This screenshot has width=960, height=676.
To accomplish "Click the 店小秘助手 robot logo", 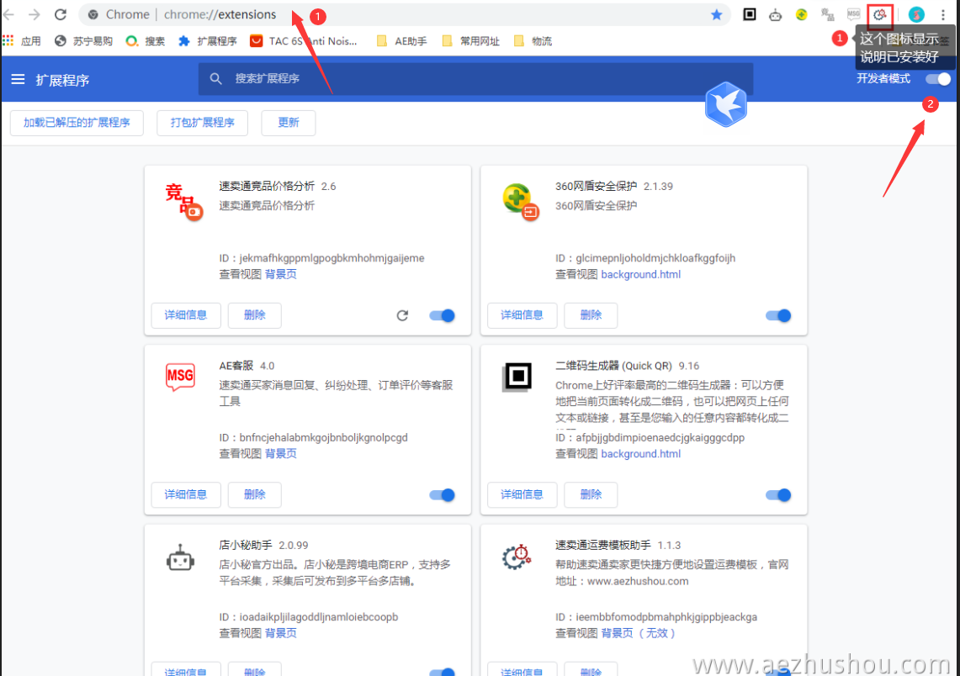I will click(181, 557).
